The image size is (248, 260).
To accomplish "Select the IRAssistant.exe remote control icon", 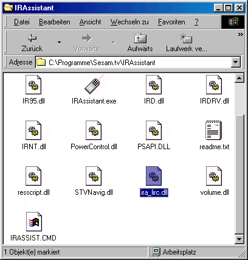I will (94, 85).
